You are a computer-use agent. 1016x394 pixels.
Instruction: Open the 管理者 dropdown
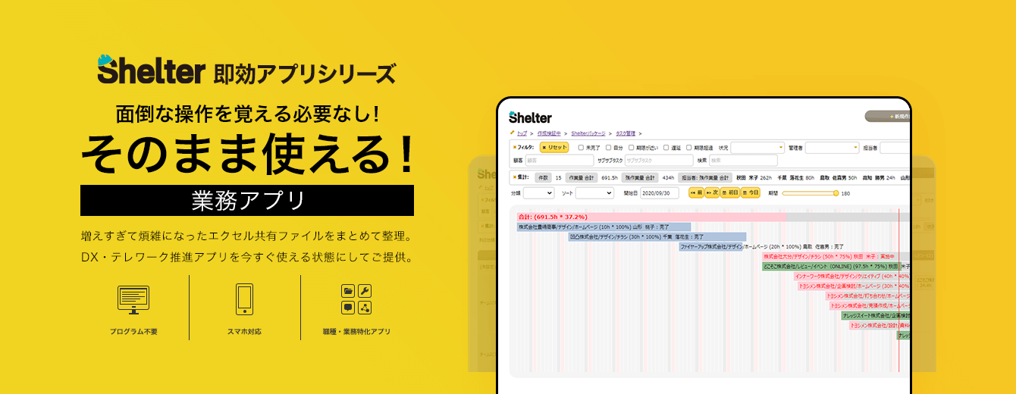832,148
